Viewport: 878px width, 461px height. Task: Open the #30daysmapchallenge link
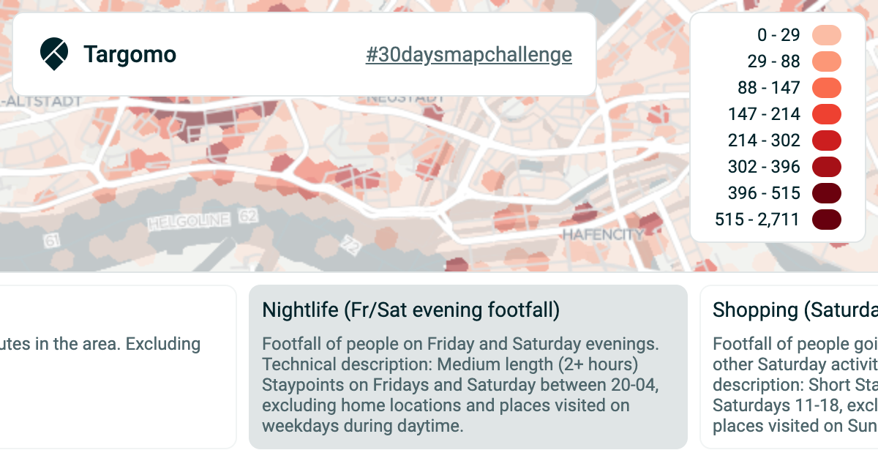click(x=468, y=55)
